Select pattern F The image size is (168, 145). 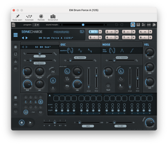coord(31,102)
